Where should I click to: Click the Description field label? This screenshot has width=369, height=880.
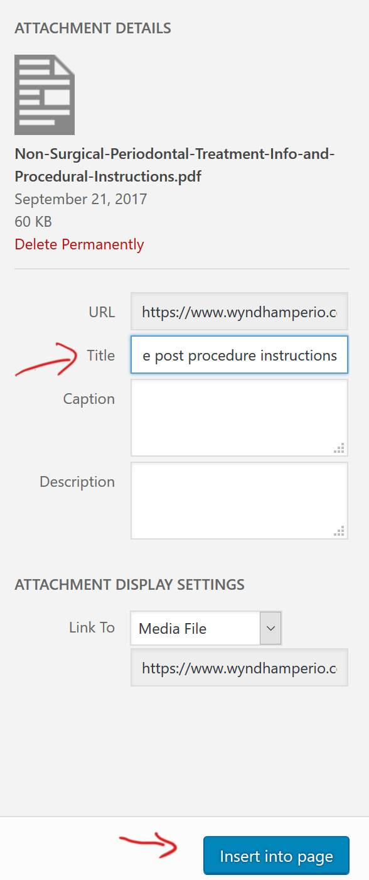pyautogui.click(x=77, y=482)
